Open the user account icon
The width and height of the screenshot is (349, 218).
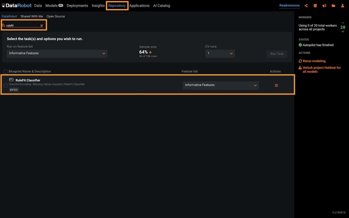click(343, 6)
